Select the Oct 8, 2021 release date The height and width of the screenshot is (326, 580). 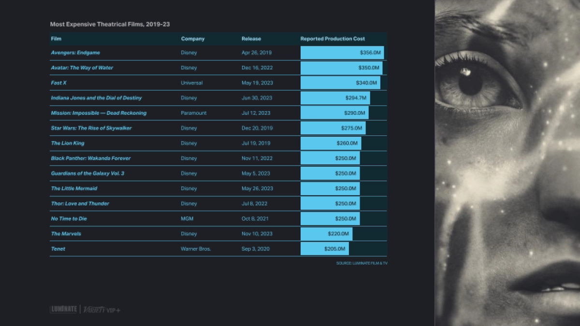click(x=256, y=219)
